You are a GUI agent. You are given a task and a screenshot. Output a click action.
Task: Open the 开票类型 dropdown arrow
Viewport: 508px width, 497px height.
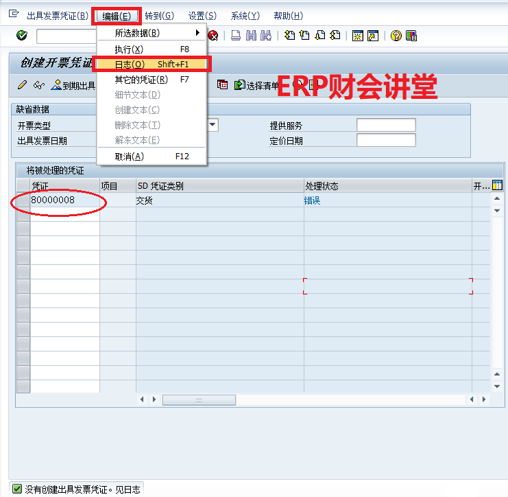213,125
